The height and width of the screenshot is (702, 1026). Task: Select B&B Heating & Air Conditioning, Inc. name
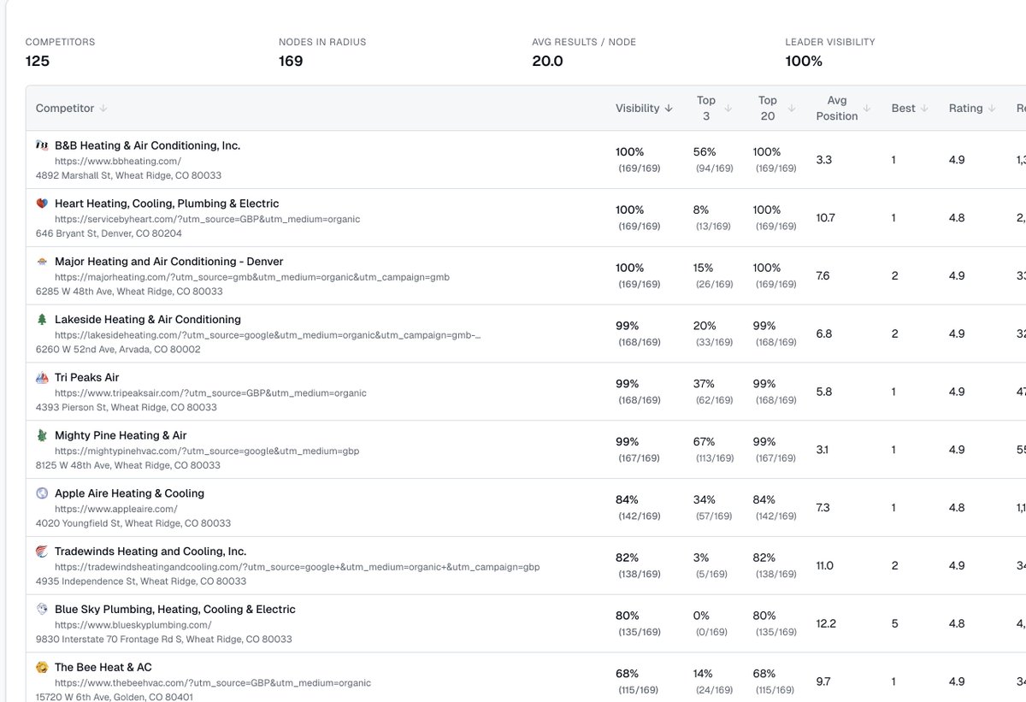[148, 145]
